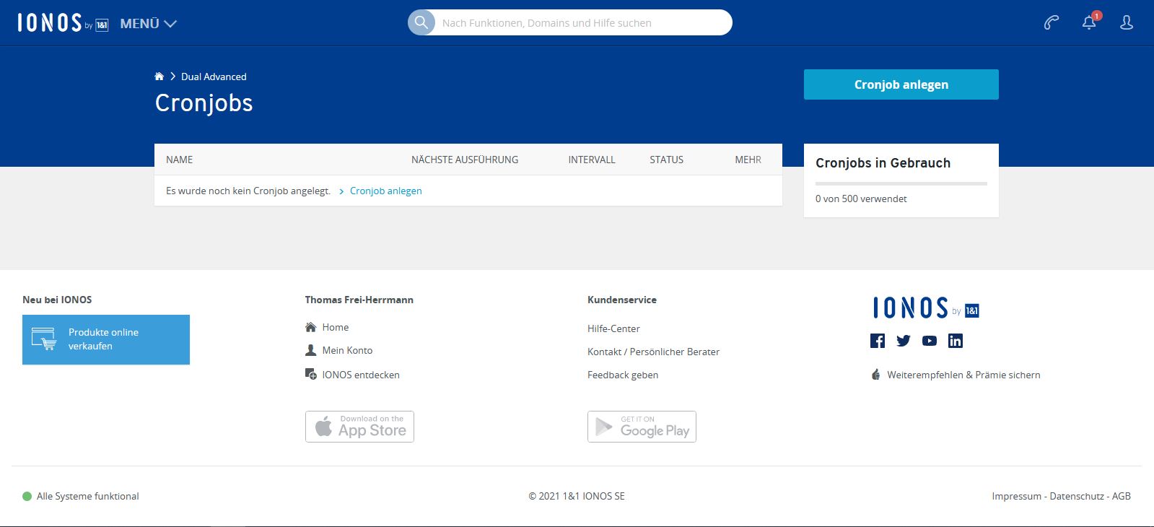Click the Google Play badge
This screenshot has height=527, width=1154.
(642, 427)
